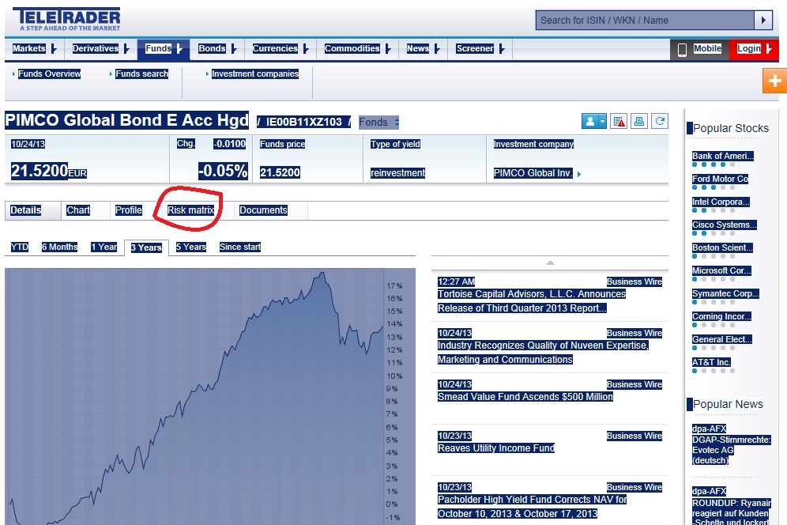Image resolution: width=787 pixels, height=525 pixels.
Task: Select the 5 Years chart period
Action: [191, 247]
